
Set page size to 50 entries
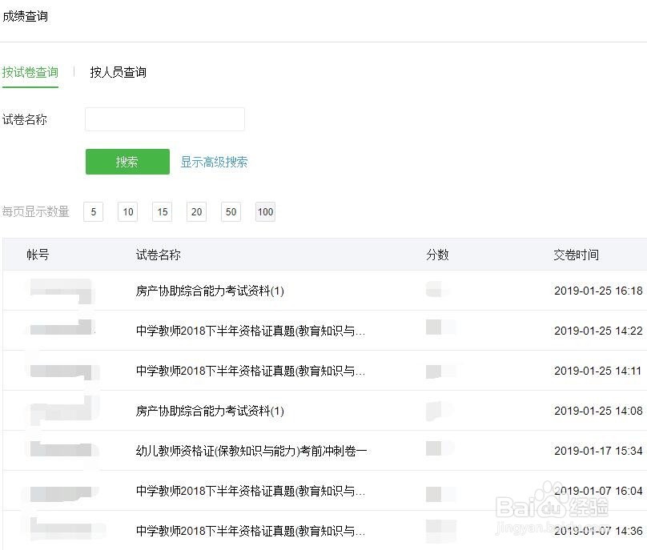231,211
